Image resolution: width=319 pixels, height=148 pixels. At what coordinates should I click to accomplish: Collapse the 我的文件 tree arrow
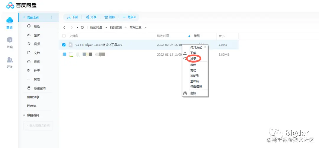point(24,17)
